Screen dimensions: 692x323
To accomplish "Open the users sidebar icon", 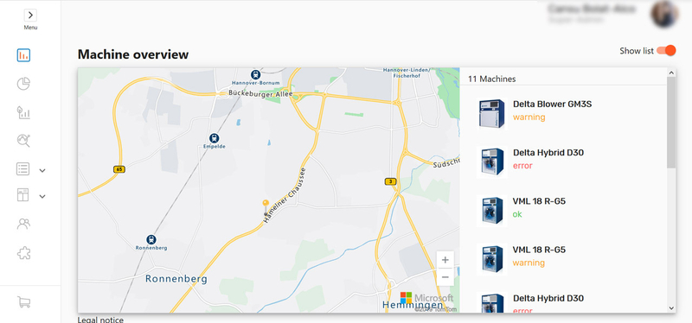I will click(x=24, y=224).
